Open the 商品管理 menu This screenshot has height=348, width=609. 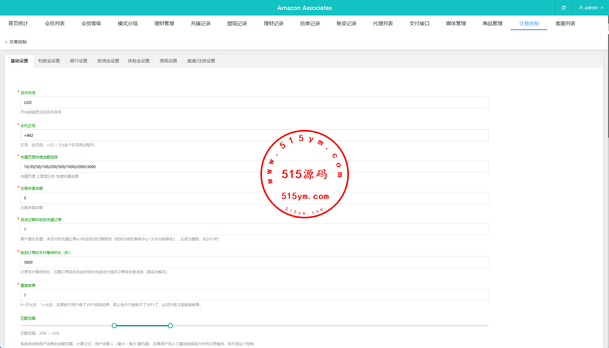point(492,24)
